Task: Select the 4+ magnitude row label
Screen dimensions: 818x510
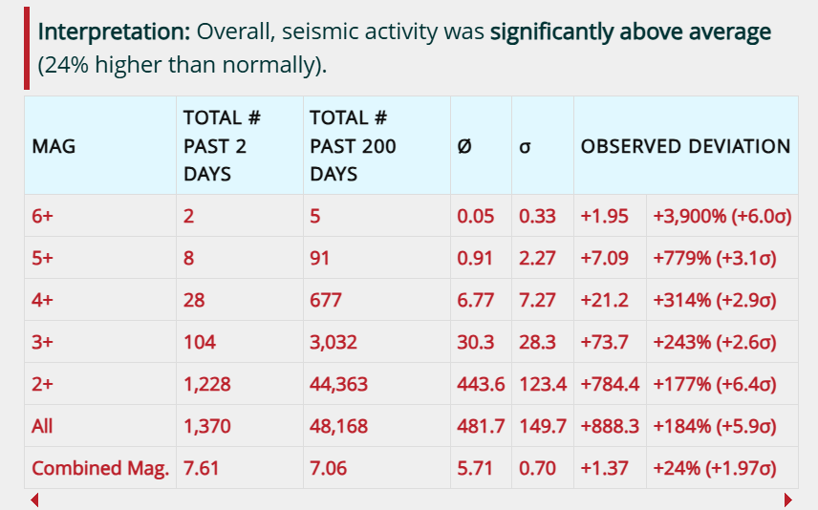Action: point(43,300)
